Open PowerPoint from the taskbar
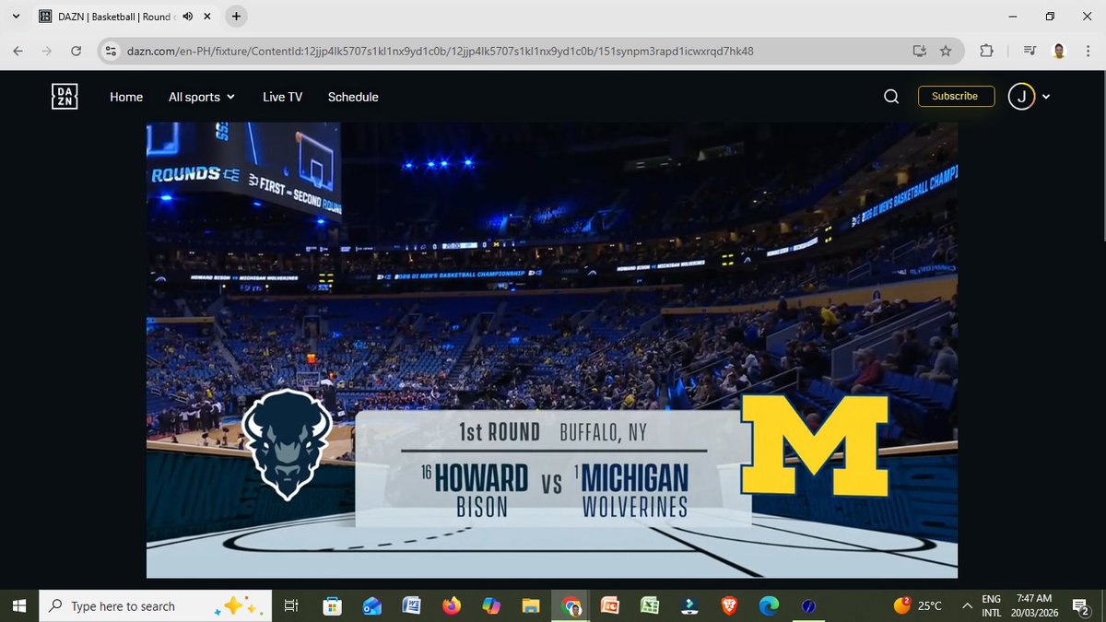1106x622 pixels. coord(609,605)
